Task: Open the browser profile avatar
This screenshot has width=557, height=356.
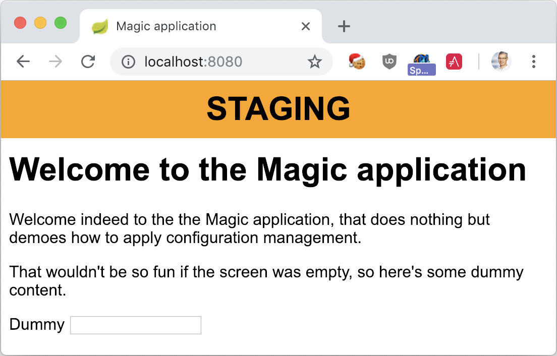Action: [500, 61]
